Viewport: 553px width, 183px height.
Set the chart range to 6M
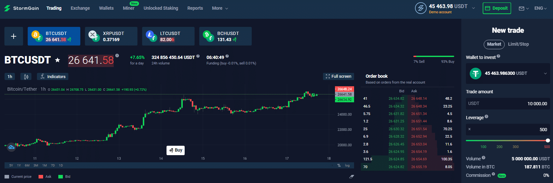click(27, 165)
